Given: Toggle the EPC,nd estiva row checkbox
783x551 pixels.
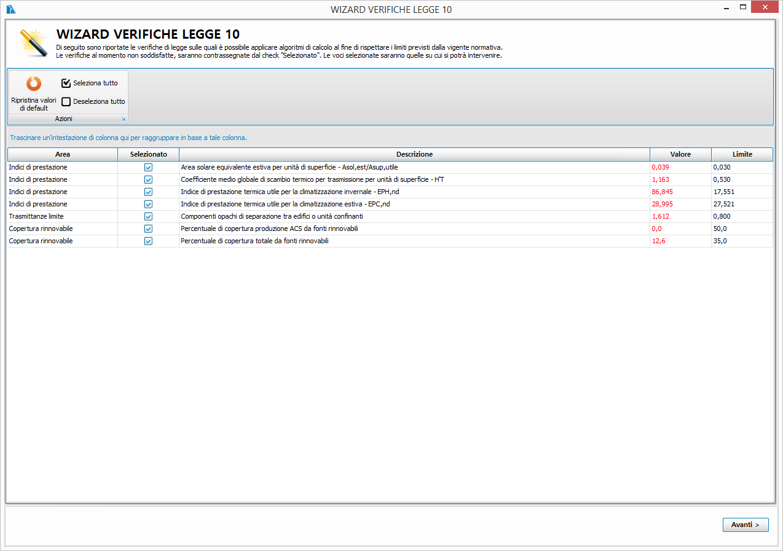Looking at the screenshot, I should point(148,204).
